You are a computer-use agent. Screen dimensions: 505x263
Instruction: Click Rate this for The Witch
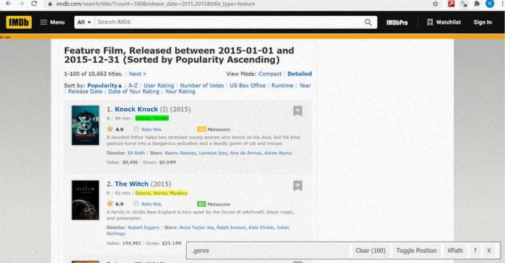(x=151, y=204)
